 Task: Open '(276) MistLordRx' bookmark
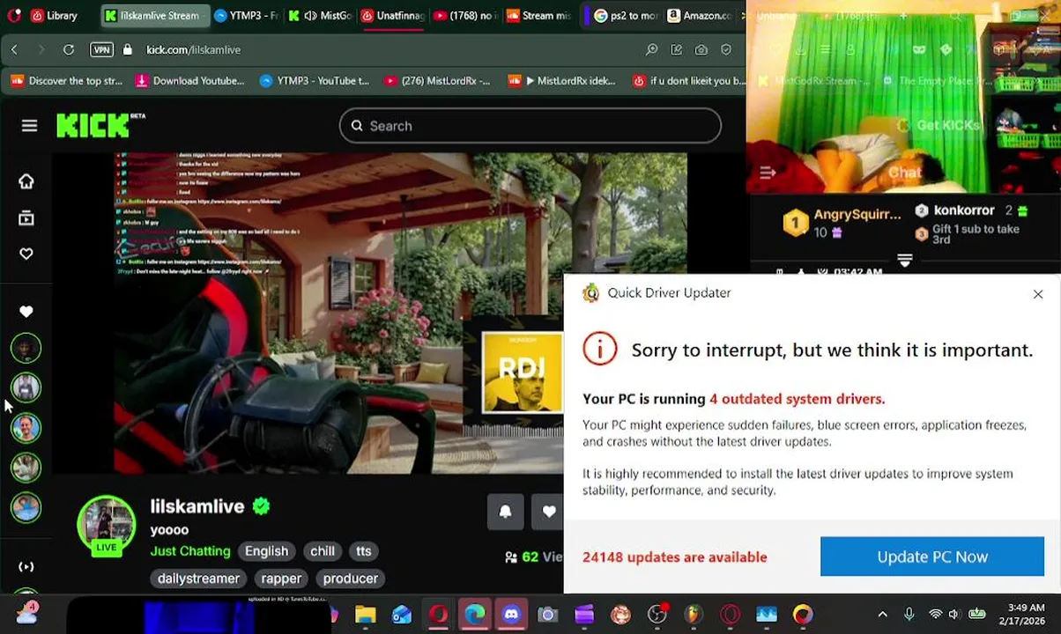click(438, 81)
